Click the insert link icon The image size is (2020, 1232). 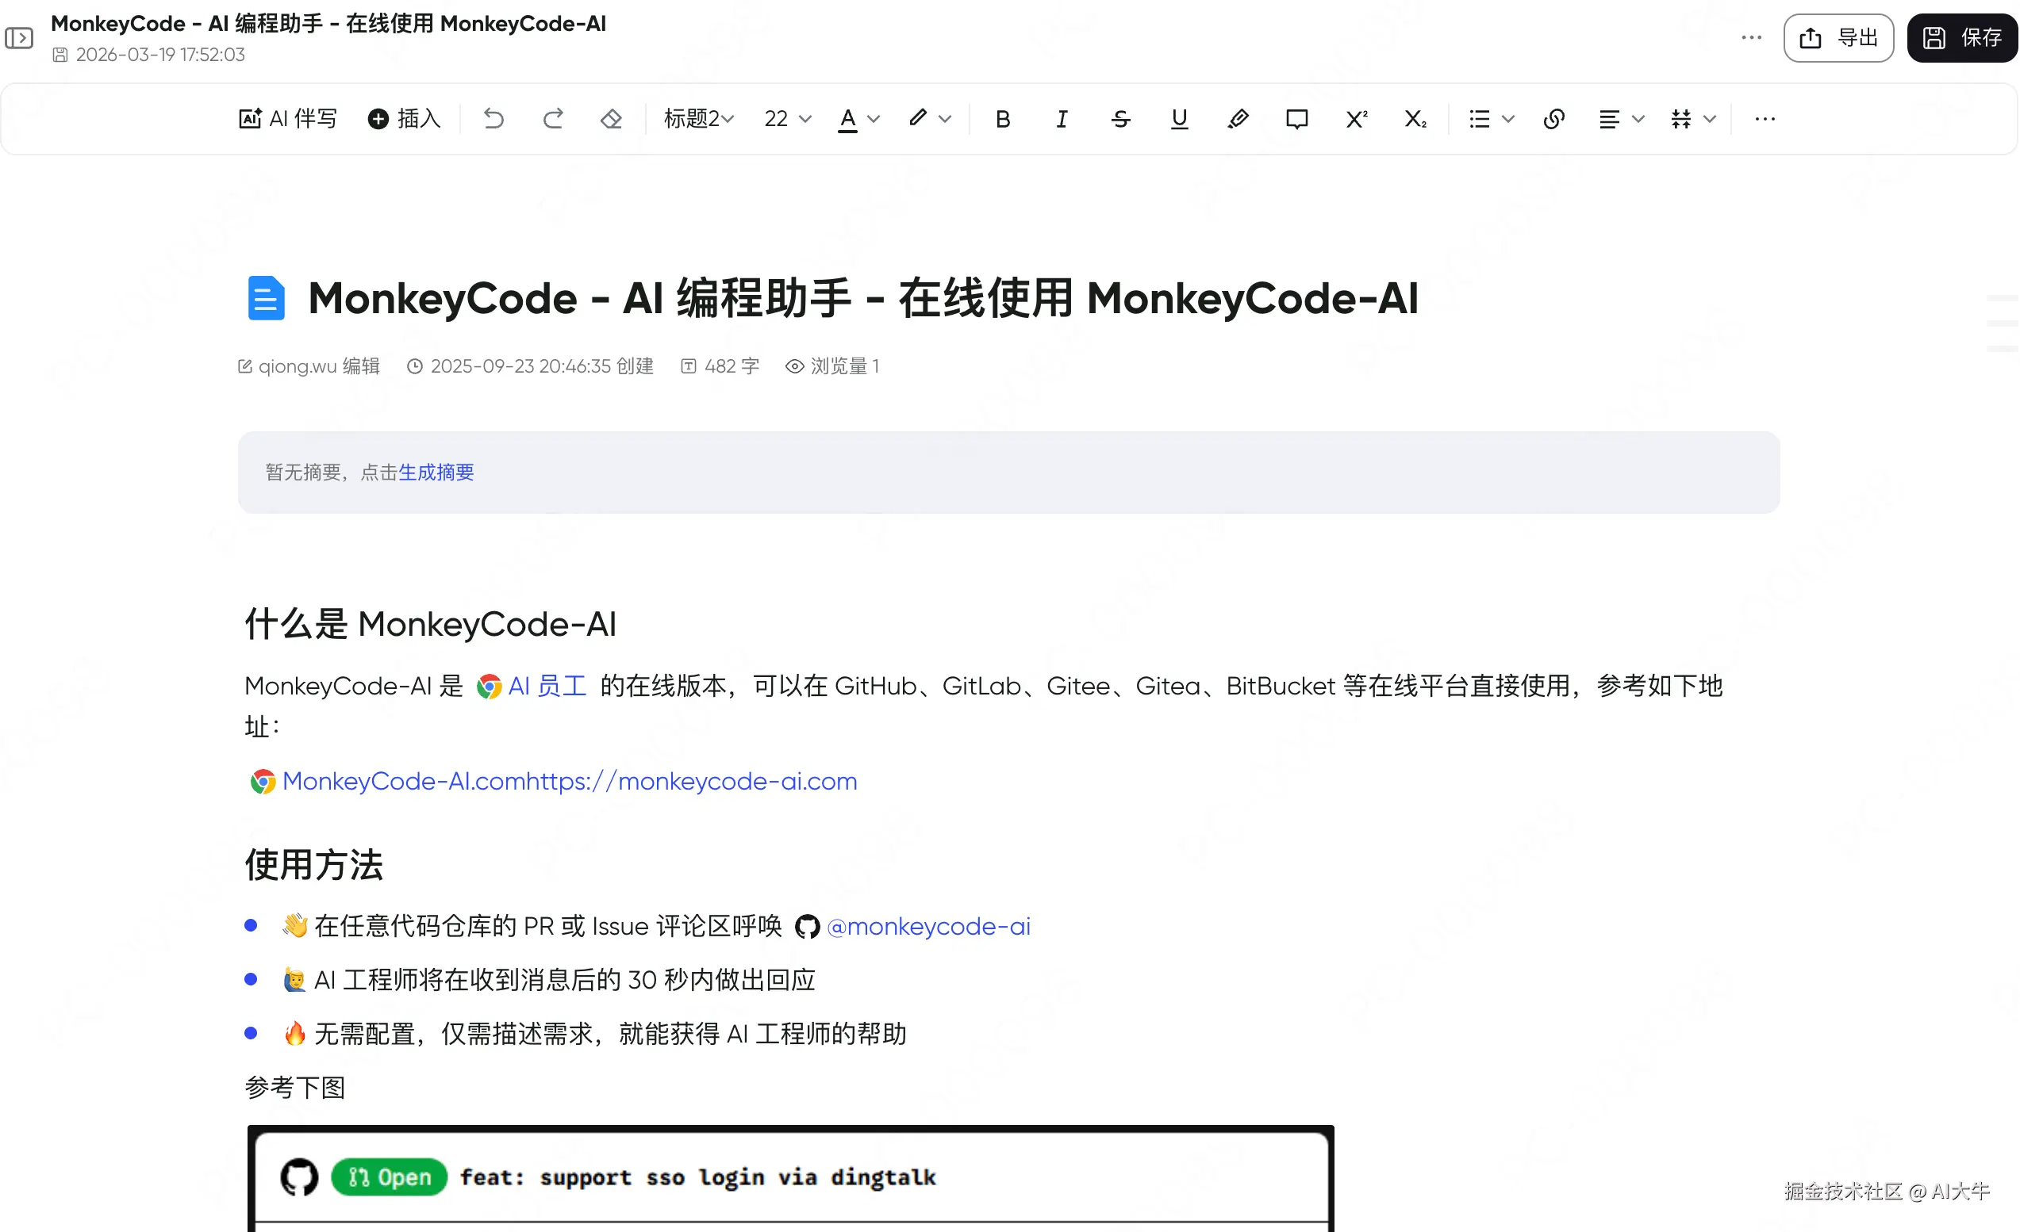[1553, 119]
